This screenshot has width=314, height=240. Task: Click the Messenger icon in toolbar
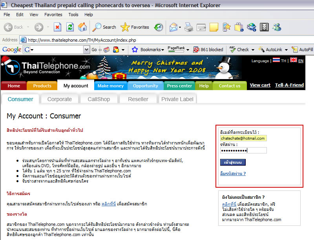pos(277,27)
